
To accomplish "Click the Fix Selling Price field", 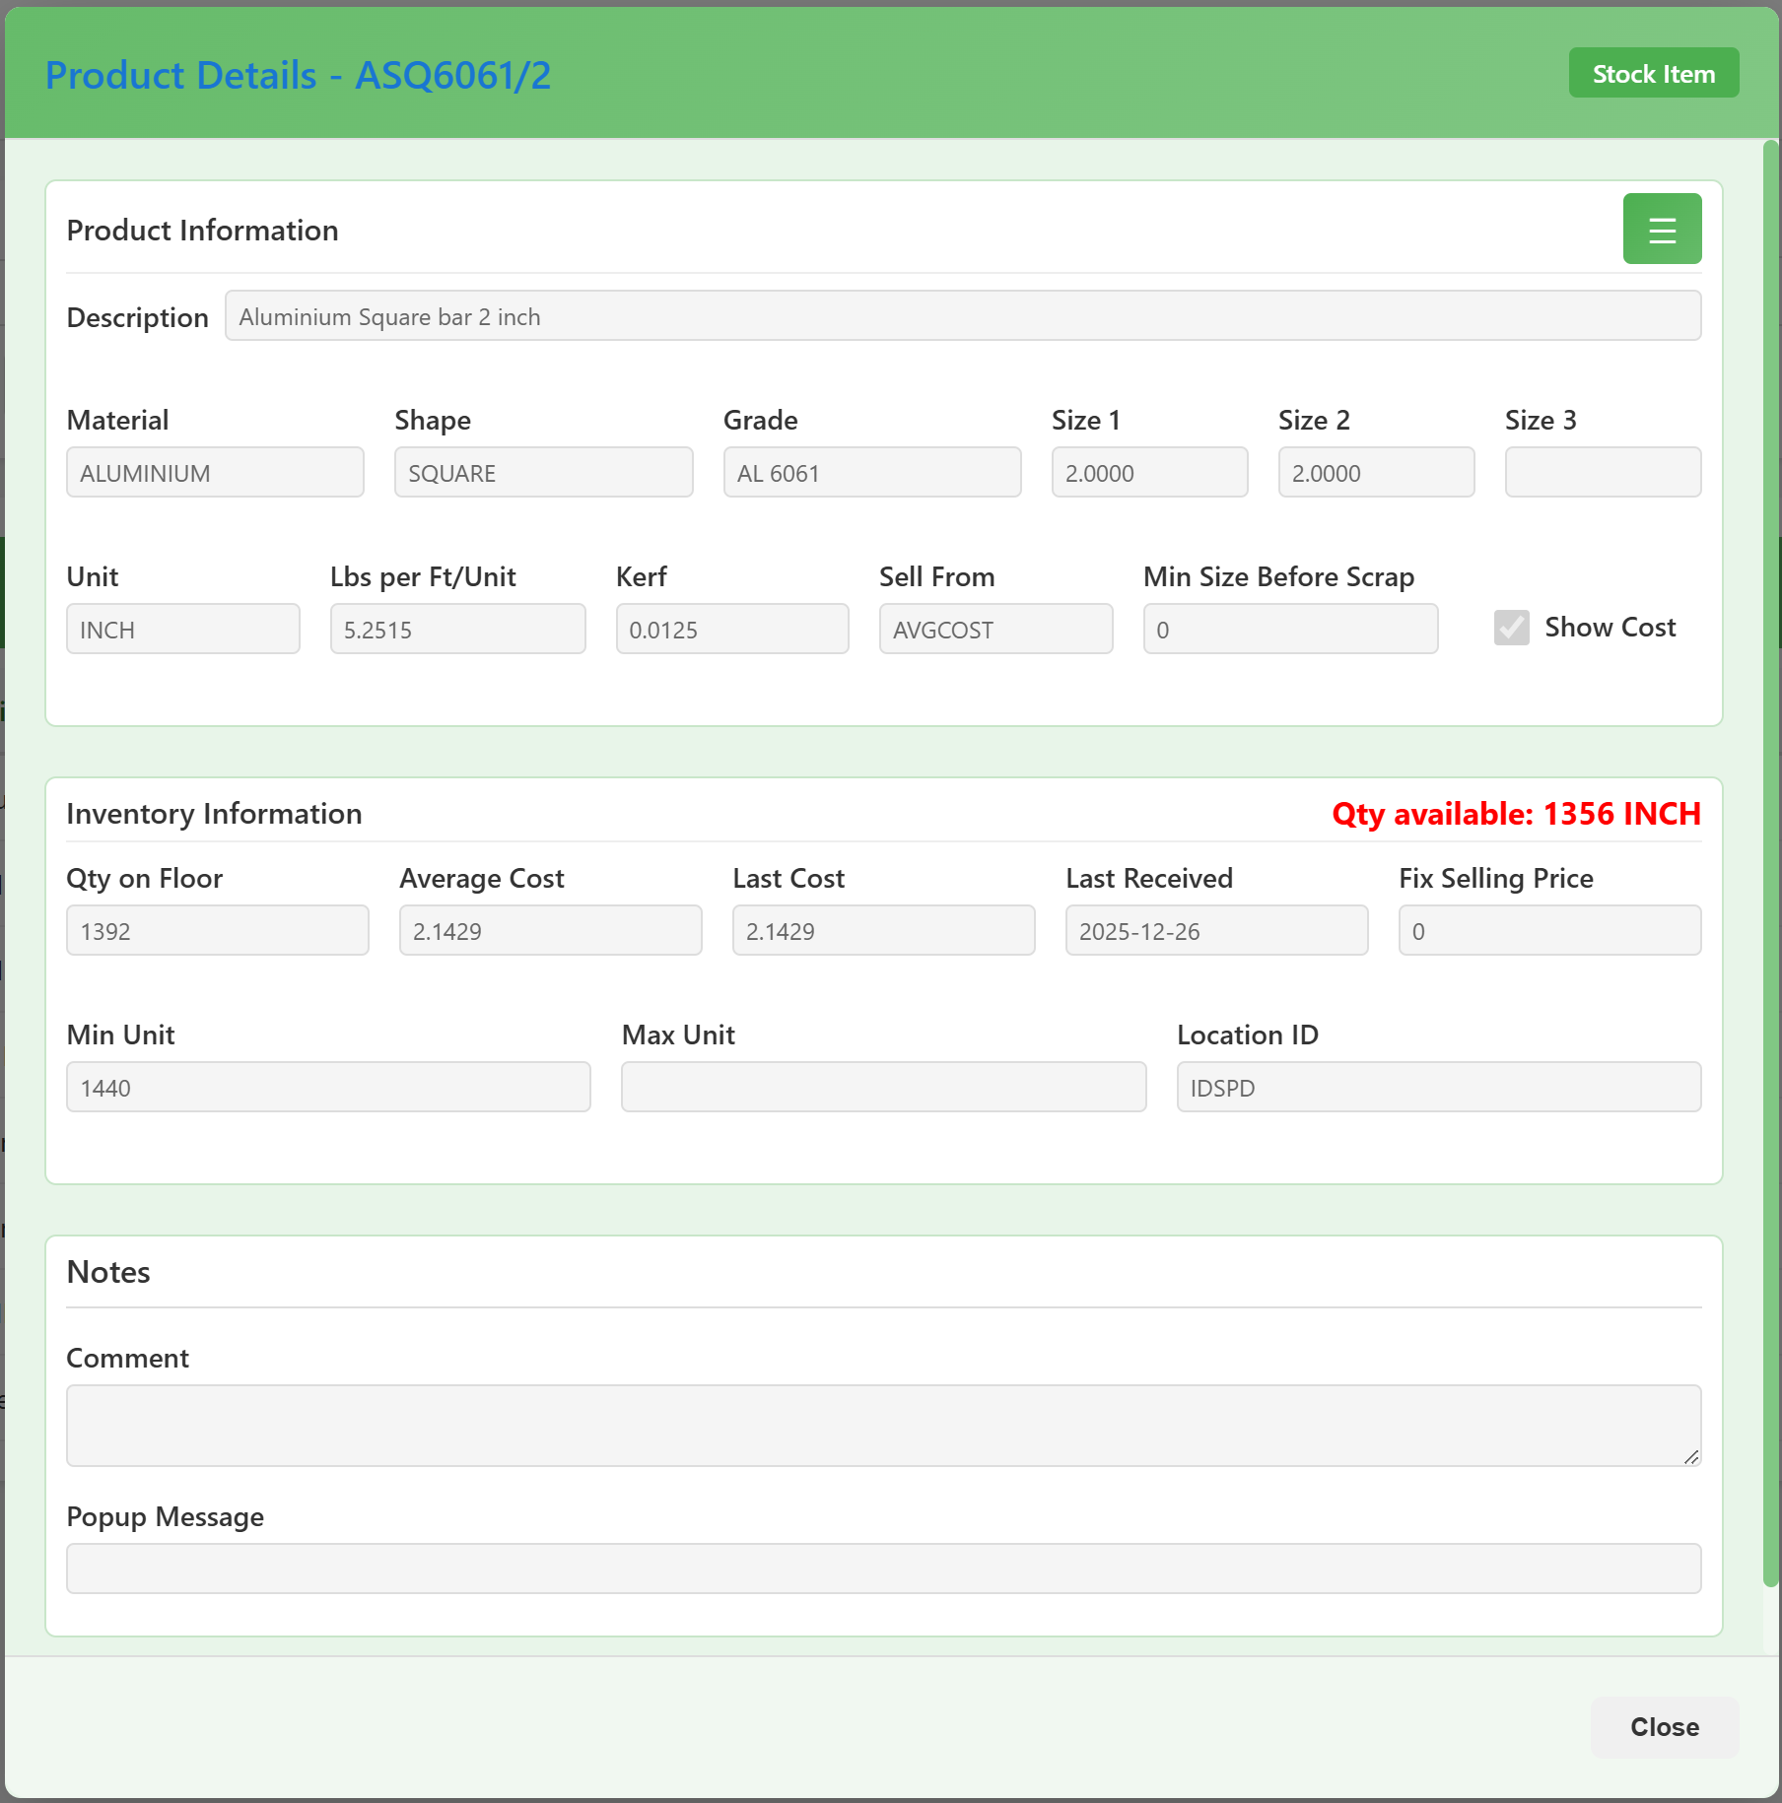I will (x=1548, y=931).
